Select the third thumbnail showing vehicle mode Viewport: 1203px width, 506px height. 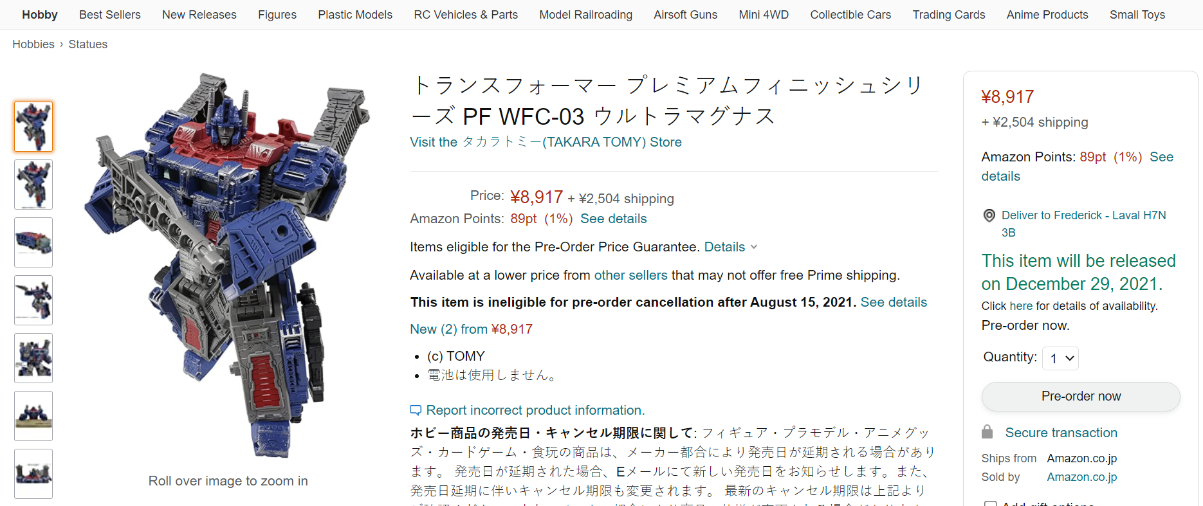[33, 242]
